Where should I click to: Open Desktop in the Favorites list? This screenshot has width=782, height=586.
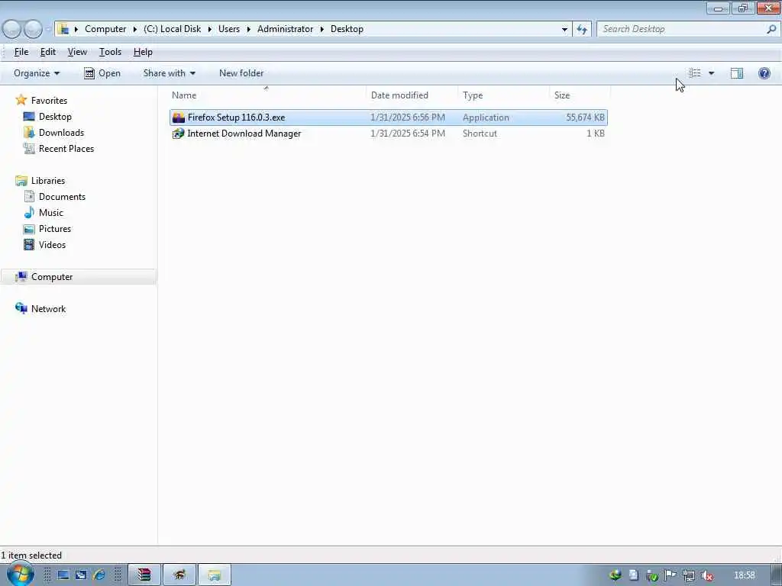click(55, 117)
